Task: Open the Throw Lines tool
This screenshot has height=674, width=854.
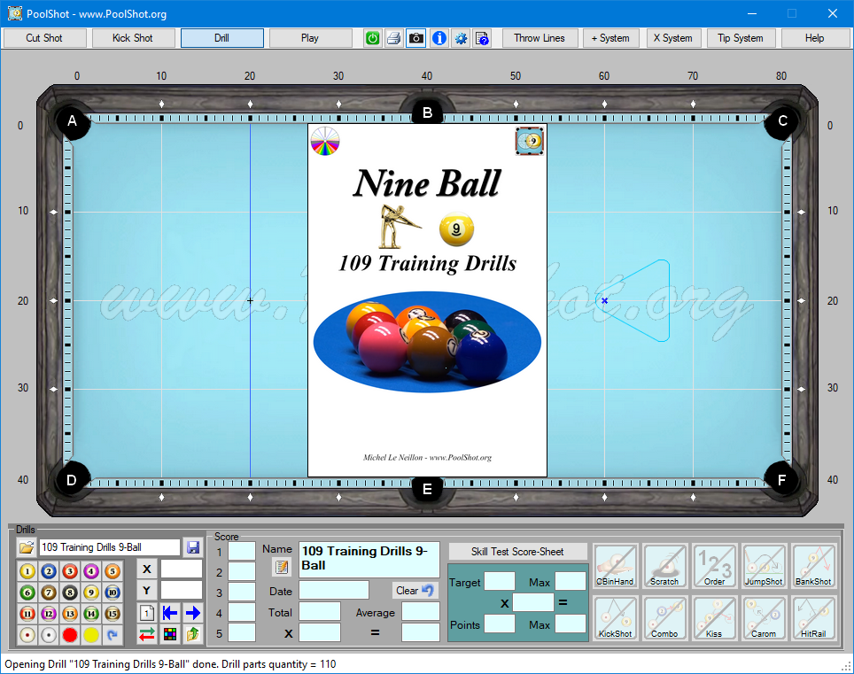Action: [540, 38]
